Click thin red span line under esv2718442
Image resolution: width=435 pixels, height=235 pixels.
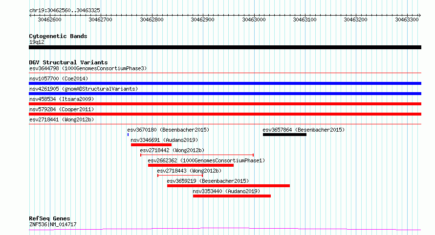click(x=197, y=155)
